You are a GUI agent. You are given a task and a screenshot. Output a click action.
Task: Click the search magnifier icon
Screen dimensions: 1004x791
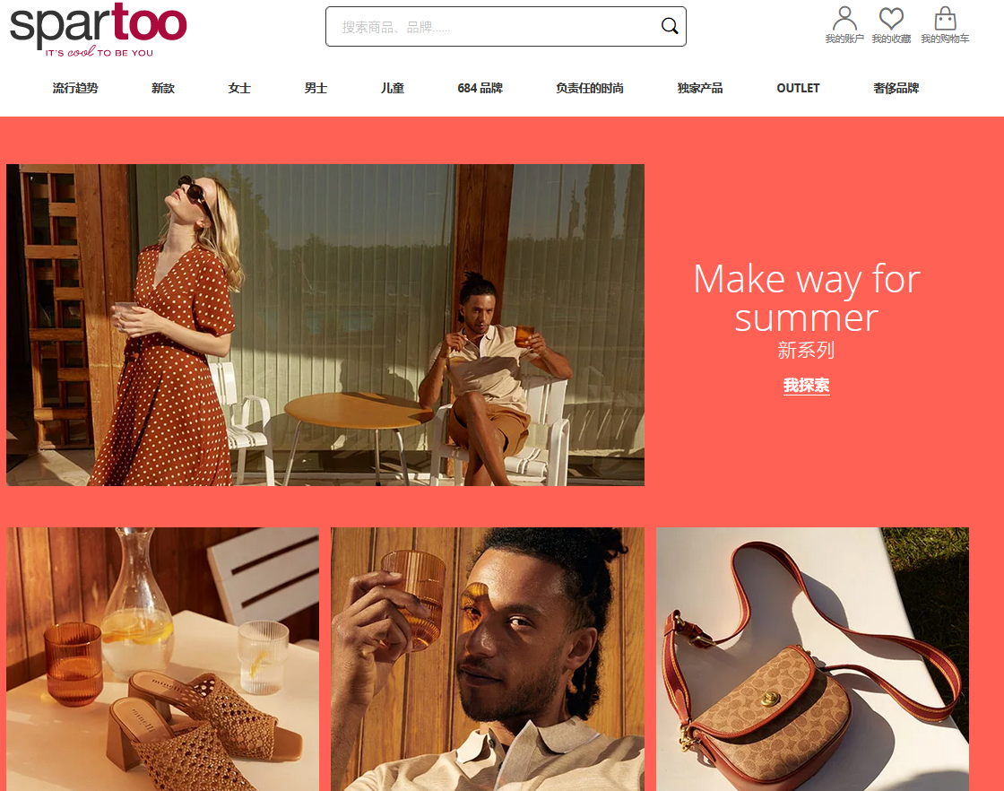click(669, 26)
